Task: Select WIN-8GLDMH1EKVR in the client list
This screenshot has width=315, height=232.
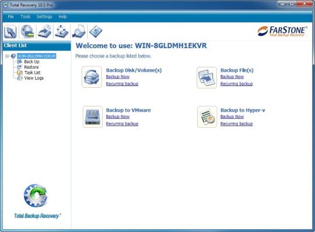Action: 37,56
